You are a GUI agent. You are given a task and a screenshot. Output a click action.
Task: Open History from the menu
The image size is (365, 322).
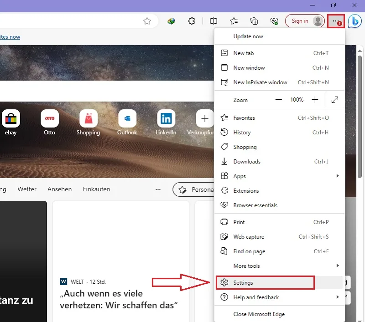[279, 133]
